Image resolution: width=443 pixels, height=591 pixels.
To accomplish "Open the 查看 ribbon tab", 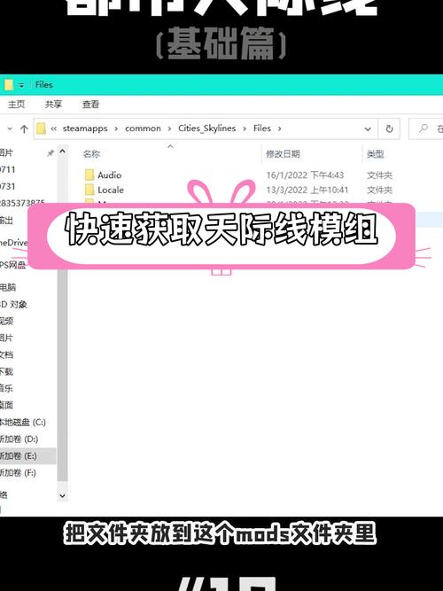I will (x=90, y=105).
